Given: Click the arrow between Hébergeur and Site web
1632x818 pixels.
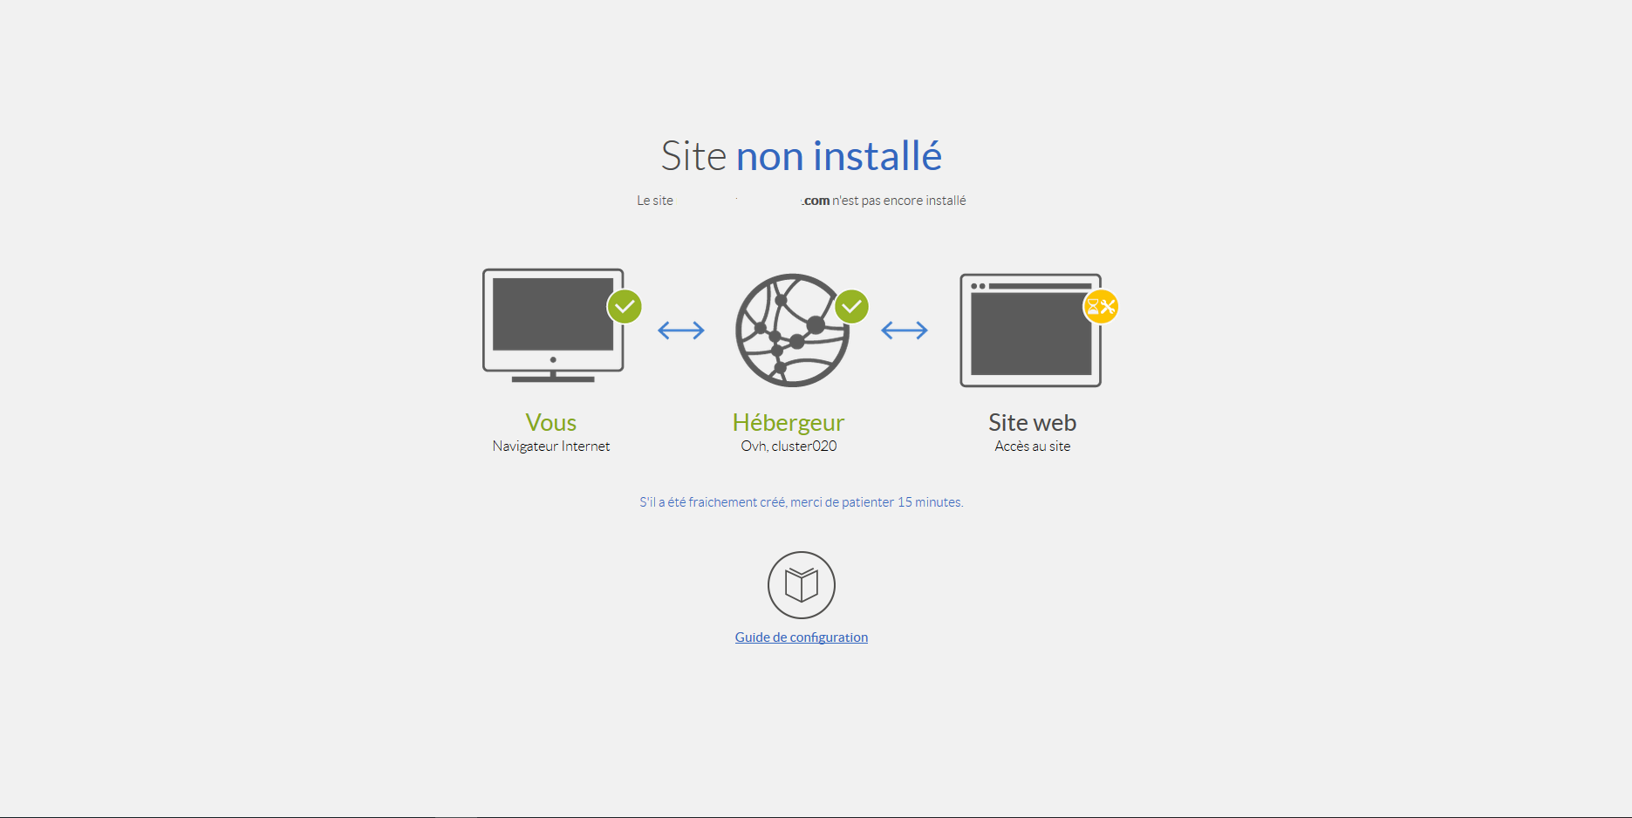Looking at the screenshot, I should click(905, 330).
